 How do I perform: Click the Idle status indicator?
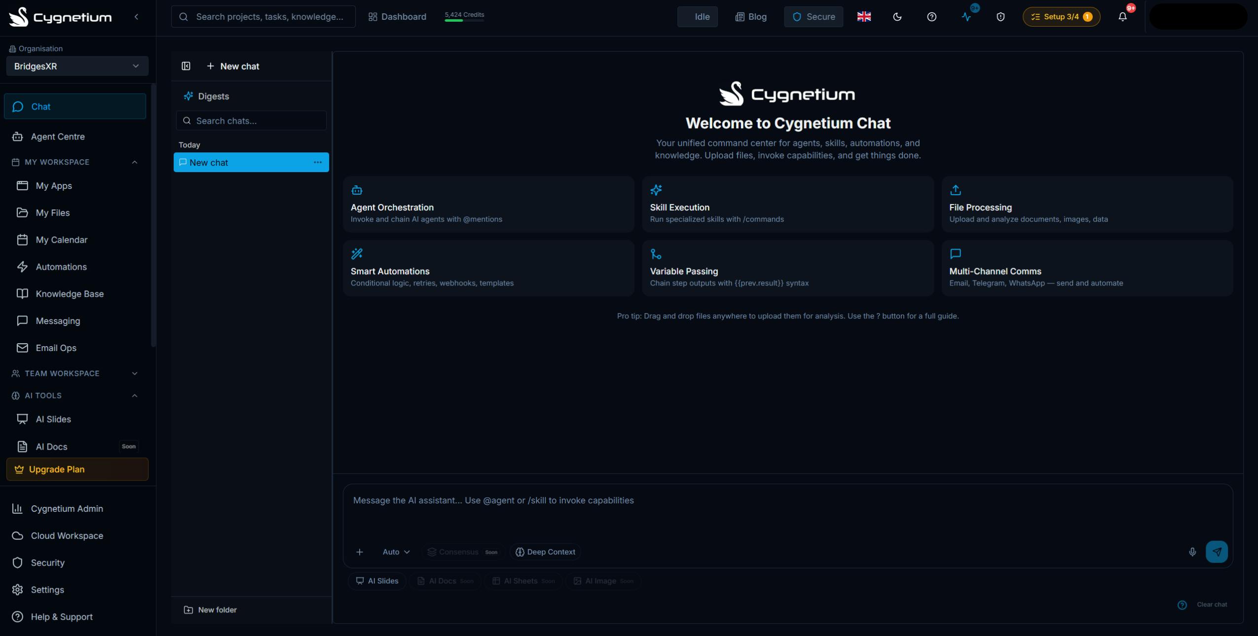(697, 17)
